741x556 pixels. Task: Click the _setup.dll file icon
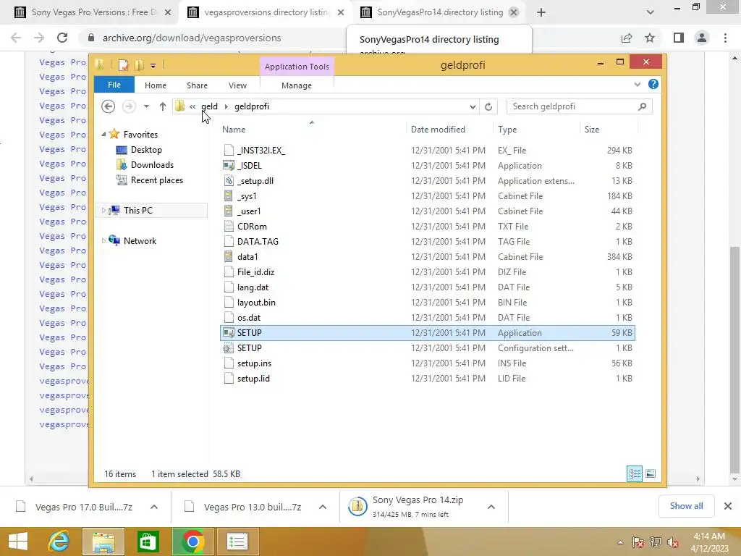229,180
